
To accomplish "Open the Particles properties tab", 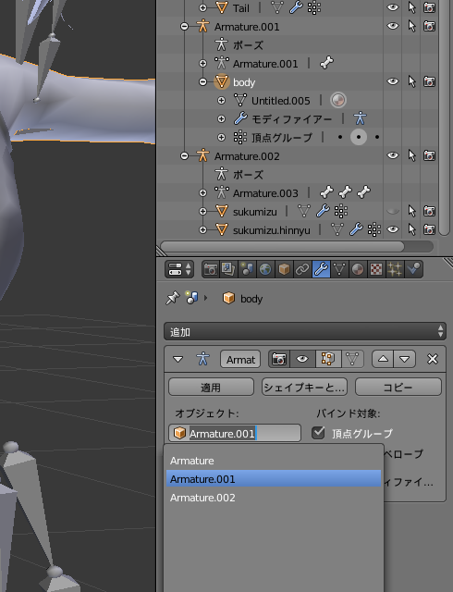I will (x=395, y=269).
